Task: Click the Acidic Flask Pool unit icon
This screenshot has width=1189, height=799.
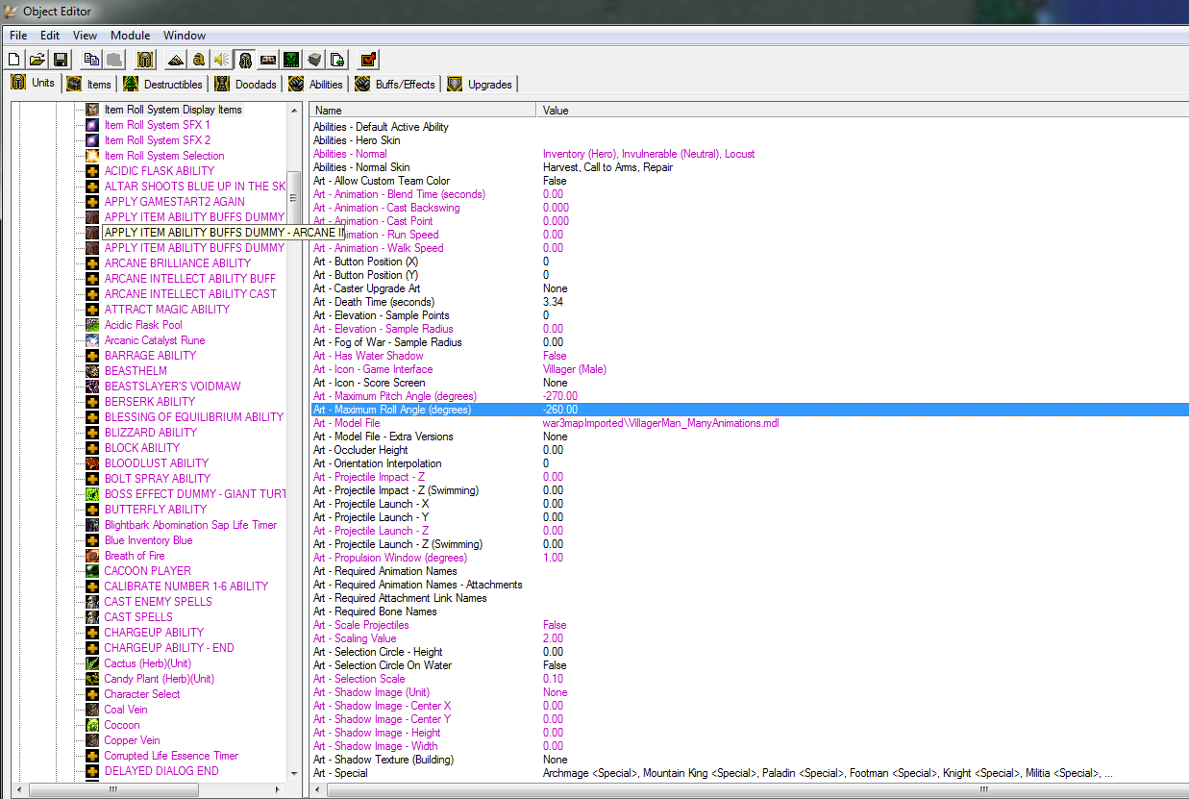Action: click(92, 325)
